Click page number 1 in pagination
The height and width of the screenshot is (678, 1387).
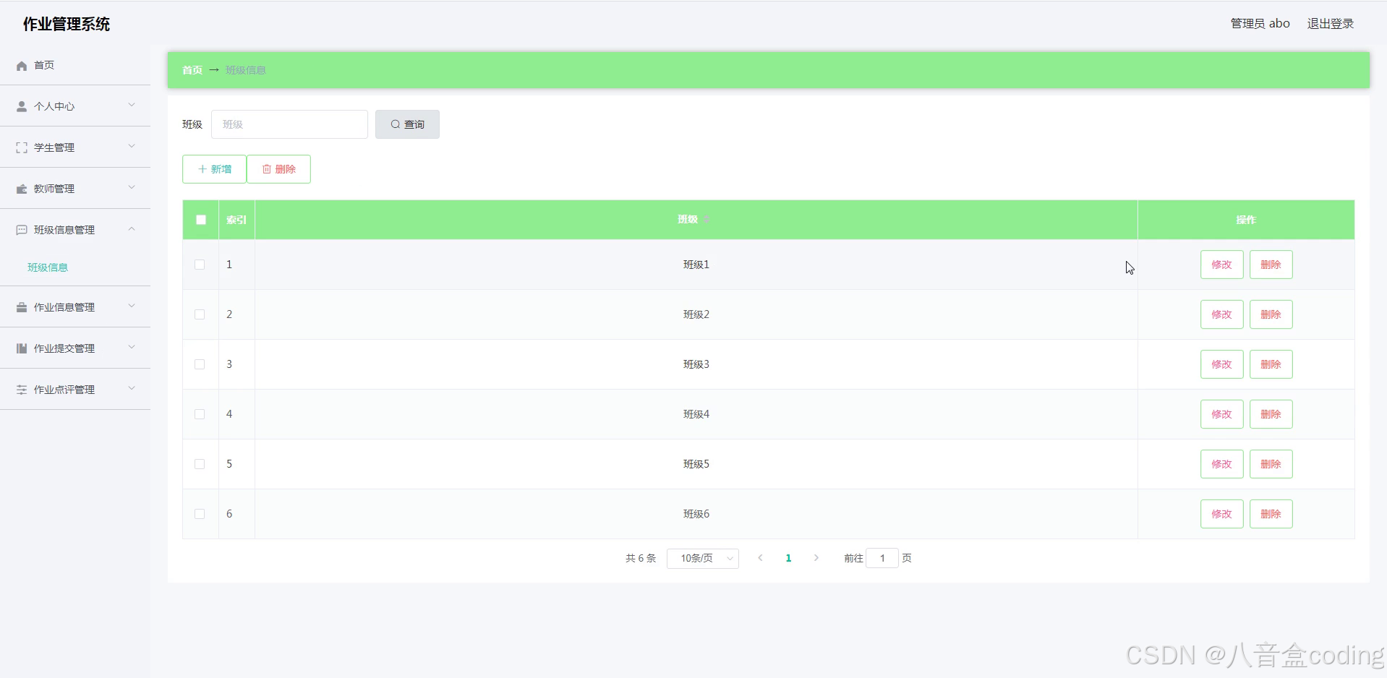tap(788, 558)
